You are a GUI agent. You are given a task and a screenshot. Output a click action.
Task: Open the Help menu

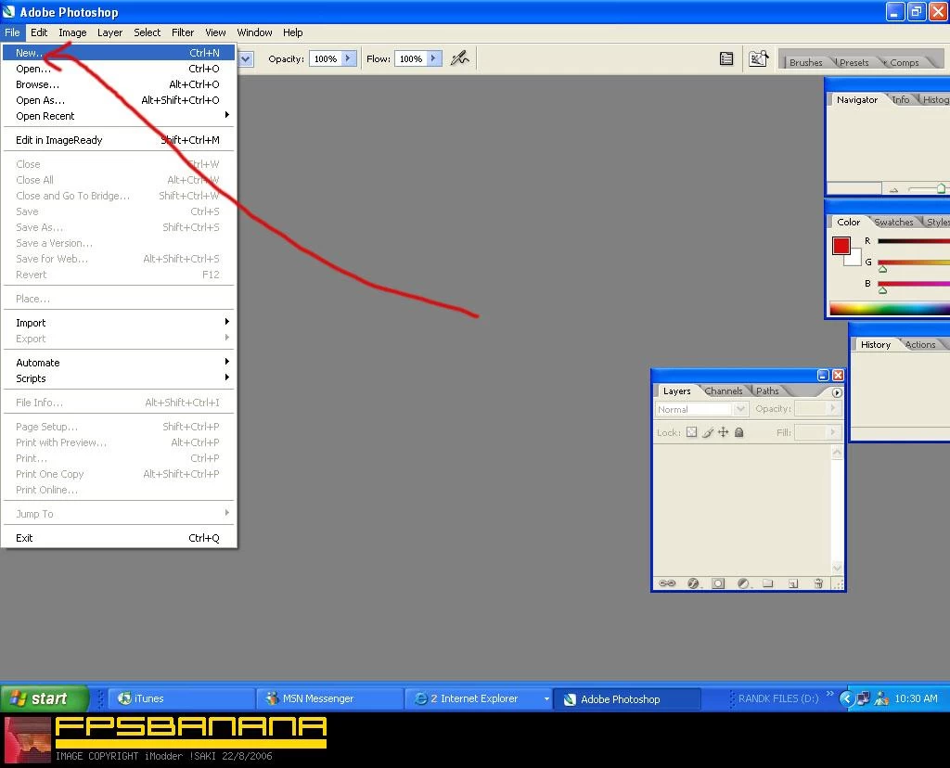pyautogui.click(x=292, y=32)
